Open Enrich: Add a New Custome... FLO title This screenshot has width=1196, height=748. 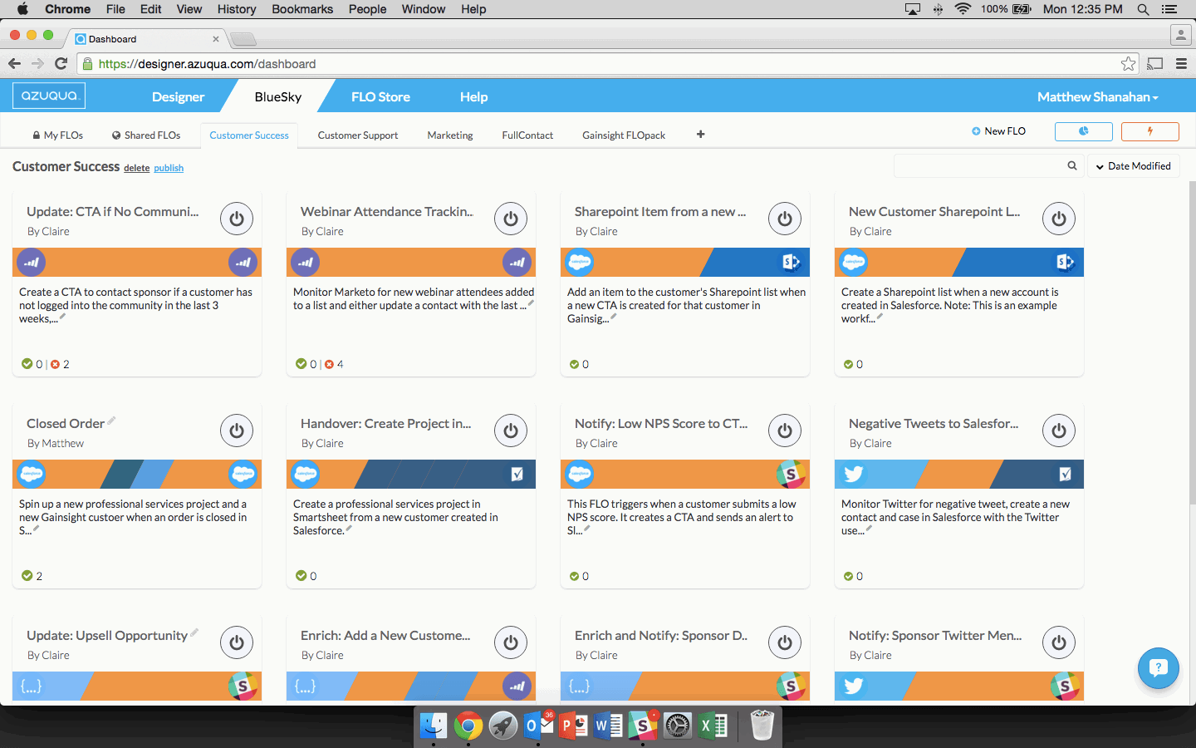[385, 635]
